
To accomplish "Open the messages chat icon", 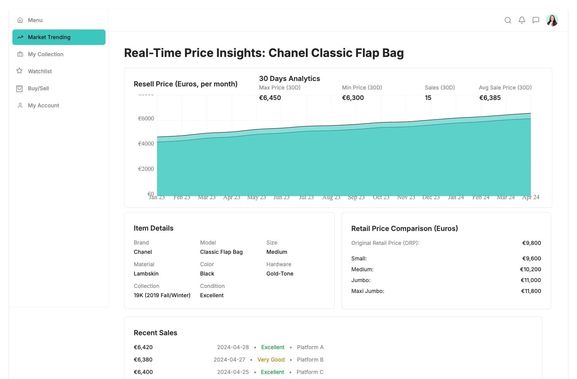I will (536, 20).
